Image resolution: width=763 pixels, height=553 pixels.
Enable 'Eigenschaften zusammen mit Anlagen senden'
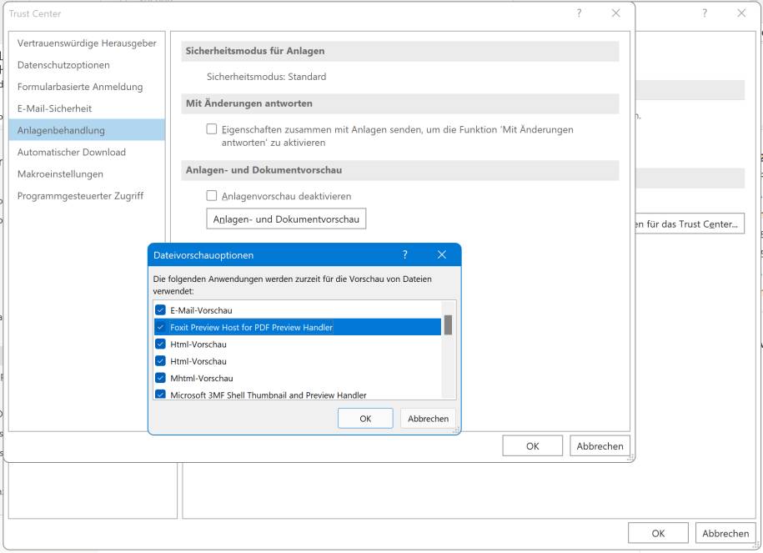click(210, 128)
